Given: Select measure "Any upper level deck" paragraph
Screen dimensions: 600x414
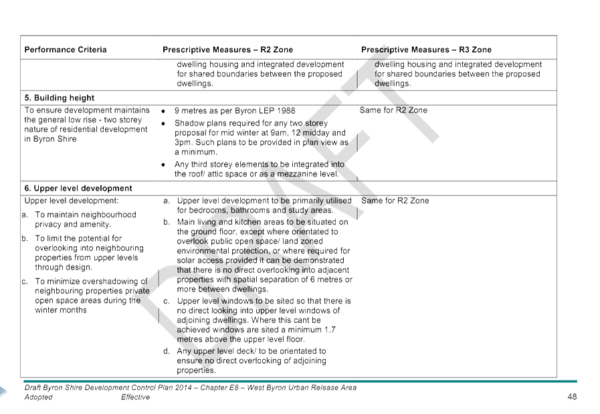Looking at the screenshot, I should [252, 360].
